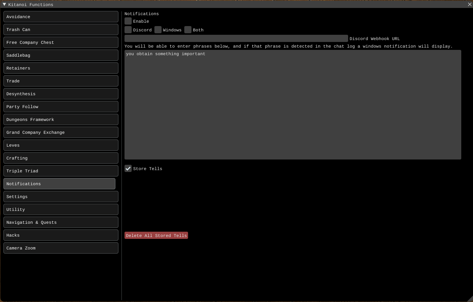The height and width of the screenshot is (302, 473).
Task: Click the Discord Webhook URL field
Action: pyautogui.click(x=236, y=39)
